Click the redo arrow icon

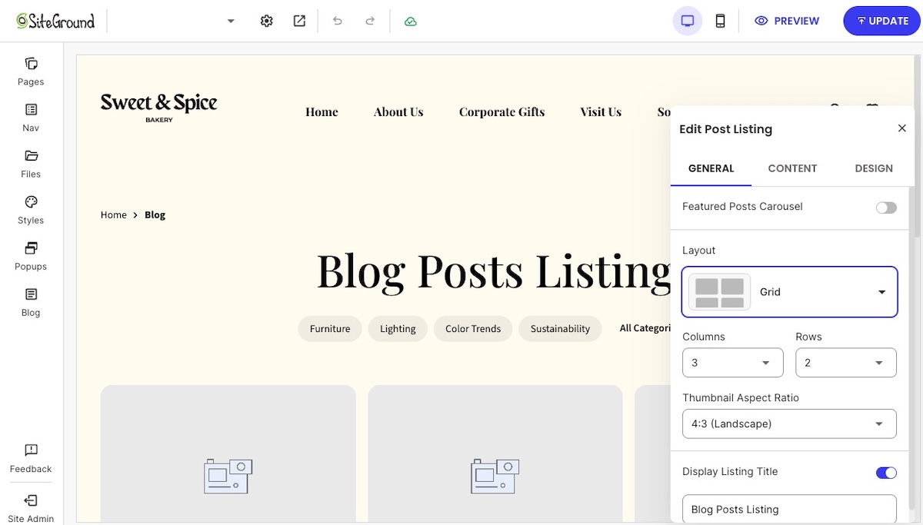[370, 21]
